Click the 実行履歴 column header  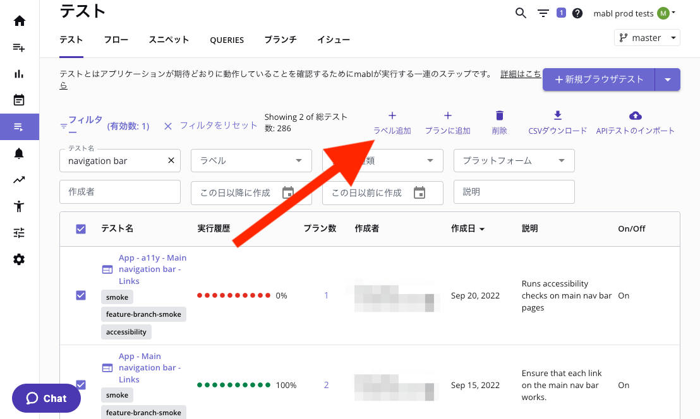tap(214, 228)
